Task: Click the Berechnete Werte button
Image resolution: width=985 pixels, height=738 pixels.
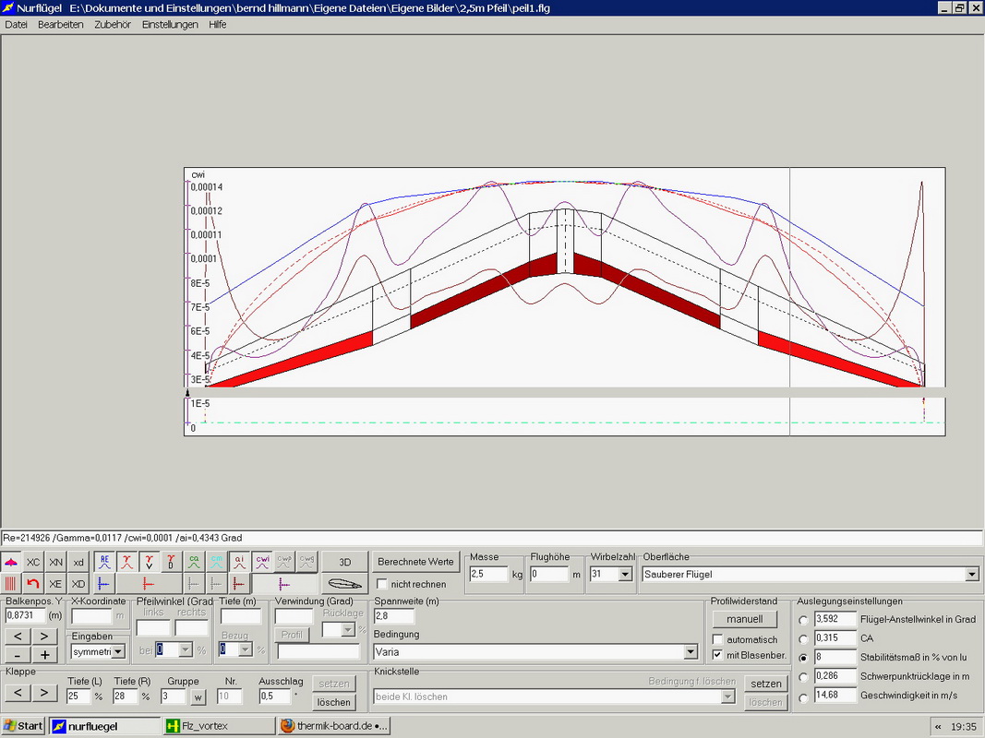Action: 415,562
